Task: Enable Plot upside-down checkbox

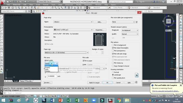Action: pyautogui.click(x=113, y=78)
